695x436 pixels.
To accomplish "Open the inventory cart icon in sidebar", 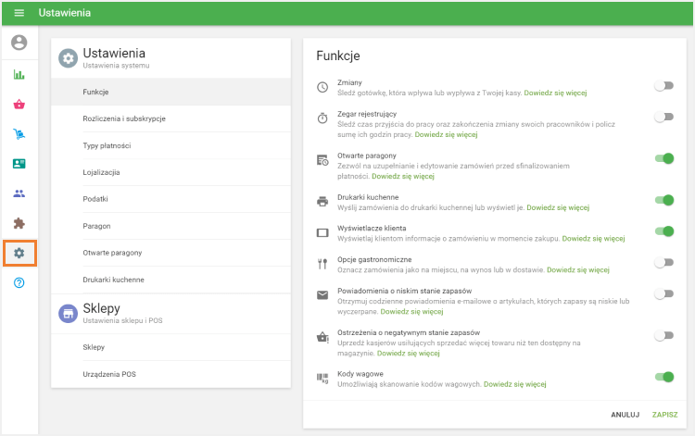I will coord(19,134).
